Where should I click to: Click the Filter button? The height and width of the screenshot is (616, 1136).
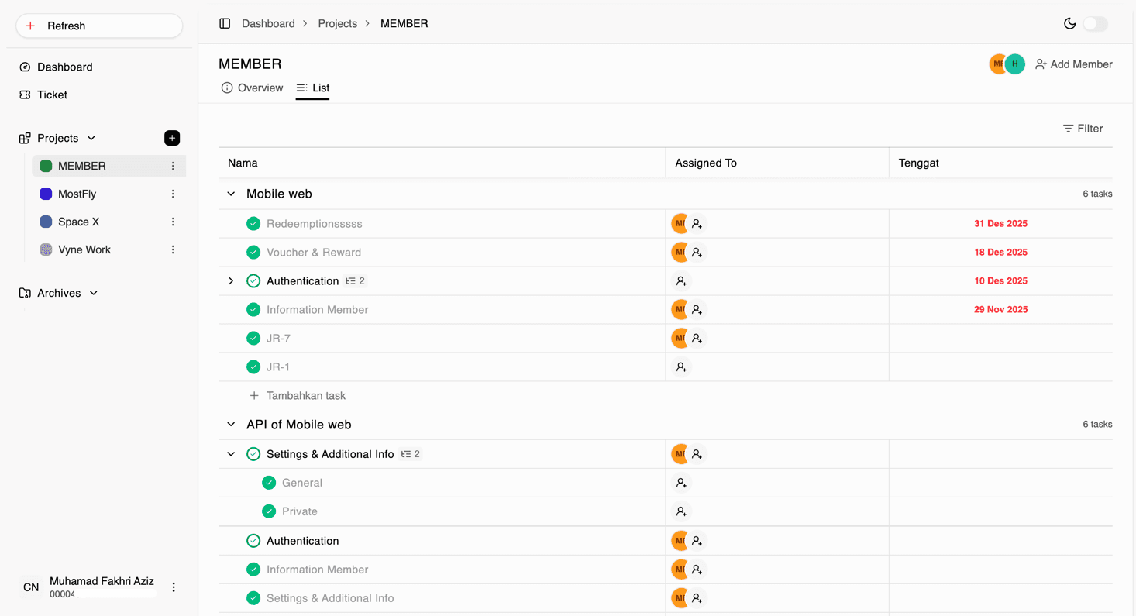pos(1083,129)
